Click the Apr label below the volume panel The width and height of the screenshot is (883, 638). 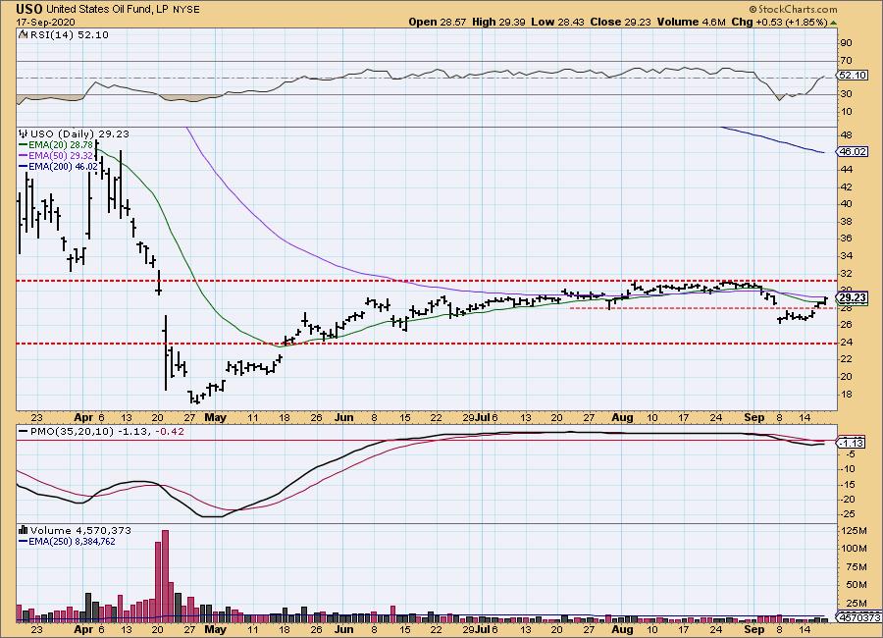pos(83,629)
